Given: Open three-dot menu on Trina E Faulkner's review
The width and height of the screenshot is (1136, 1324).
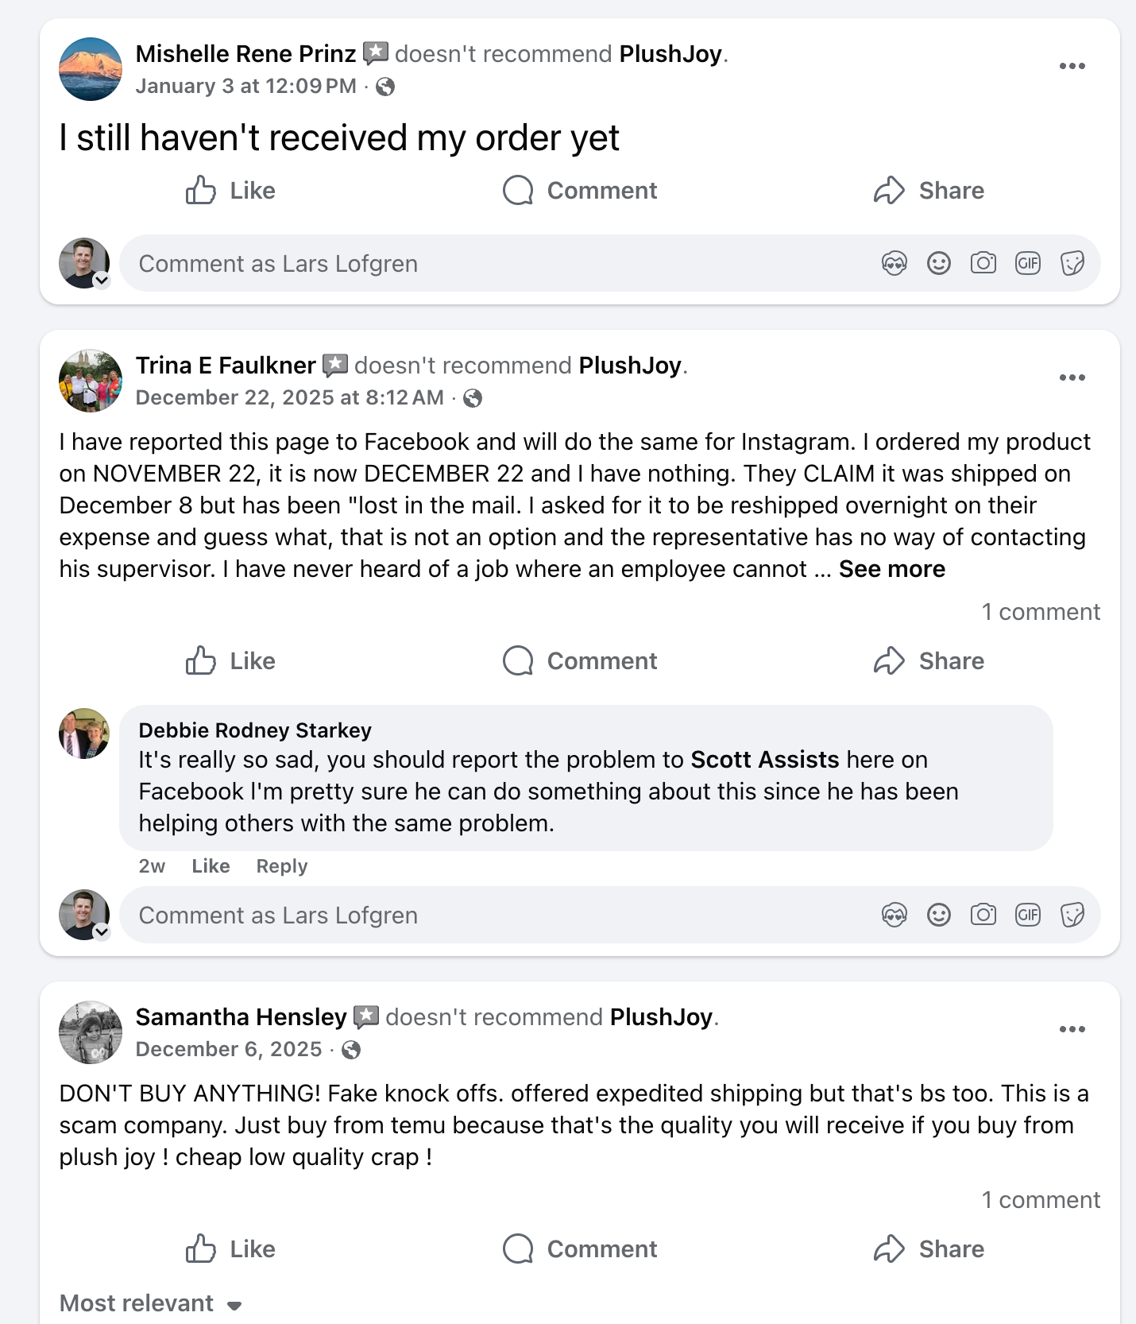Looking at the screenshot, I should 1072,377.
